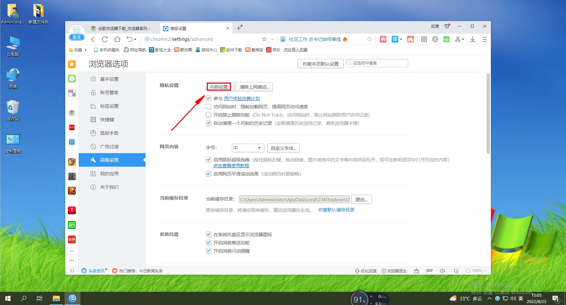Viewport: 566px width, 305px height.
Task: Open the translate toolbar icon
Action: pyautogui.click(x=395, y=39)
